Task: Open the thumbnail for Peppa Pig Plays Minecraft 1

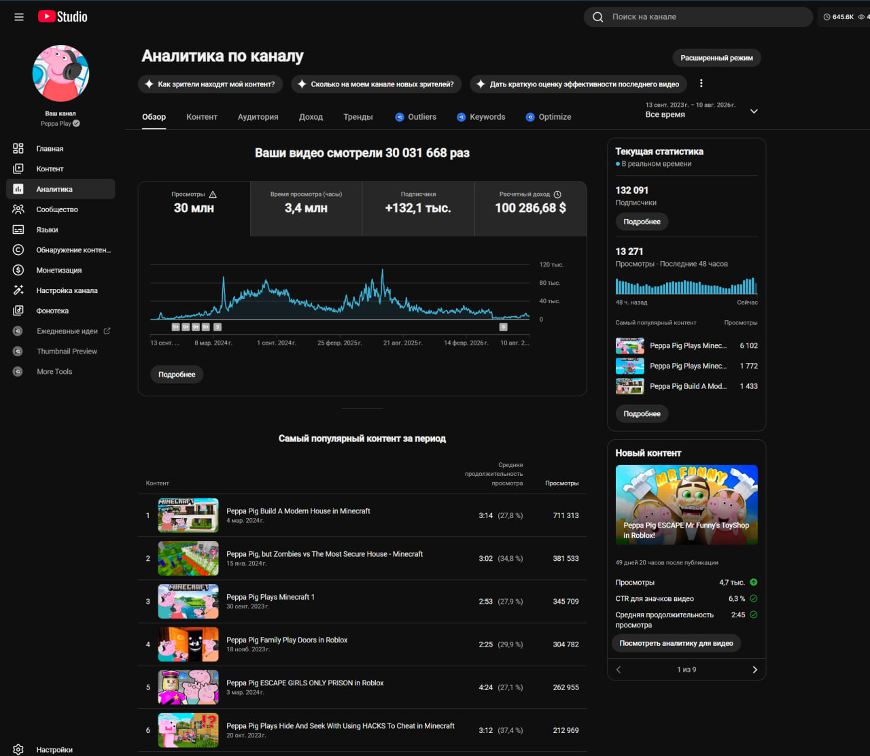Action: [188, 602]
